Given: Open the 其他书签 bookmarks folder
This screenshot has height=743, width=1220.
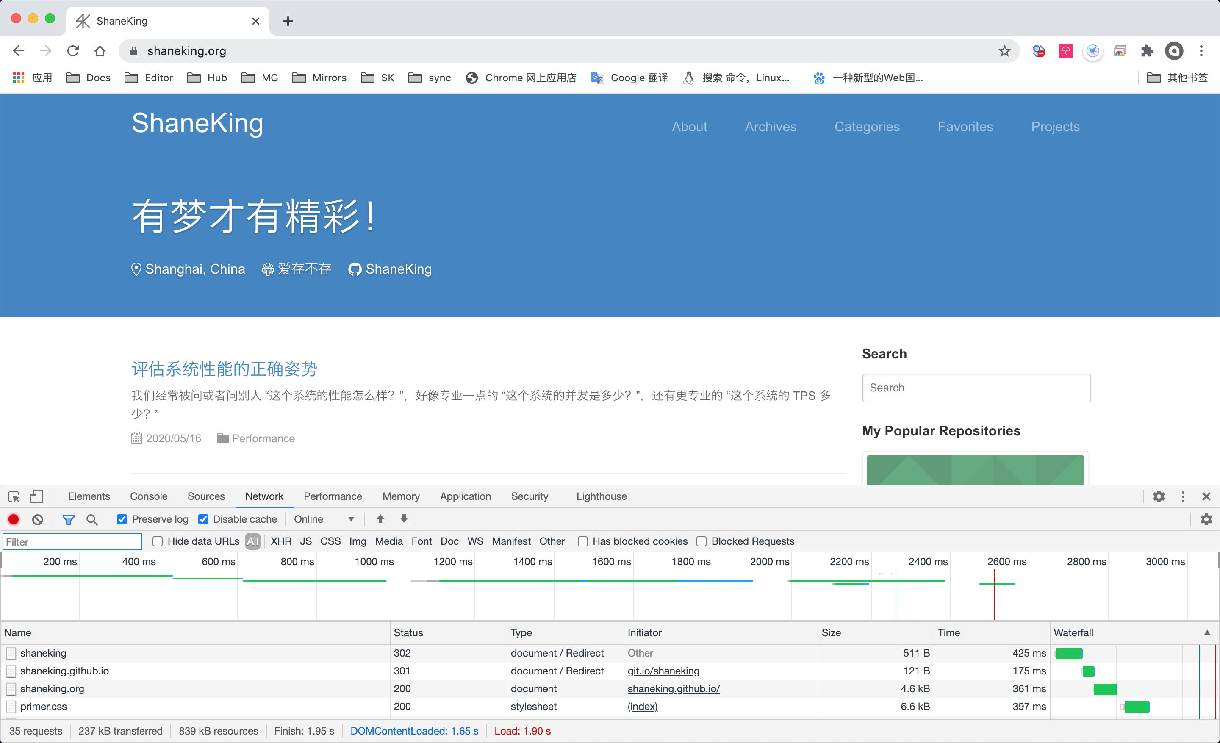Looking at the screenshot, I should pyautogui.click(x=1177, y=78).
